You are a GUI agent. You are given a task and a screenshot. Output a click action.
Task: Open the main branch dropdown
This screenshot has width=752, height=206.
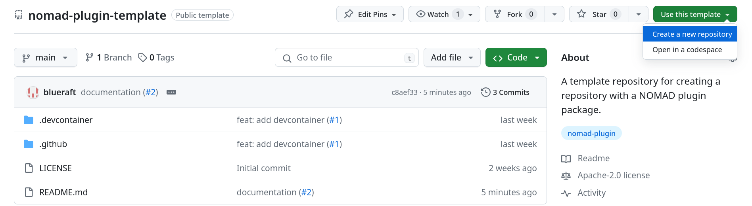pyautogui.click(x=45, y=58)
